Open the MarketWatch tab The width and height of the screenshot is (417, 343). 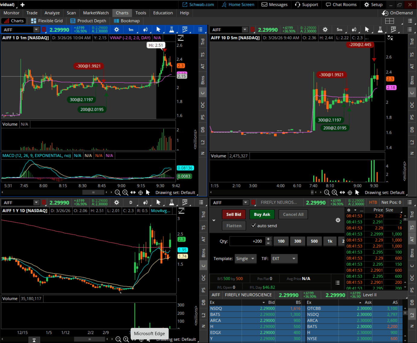pyautogui.click(x=96, y=13)
